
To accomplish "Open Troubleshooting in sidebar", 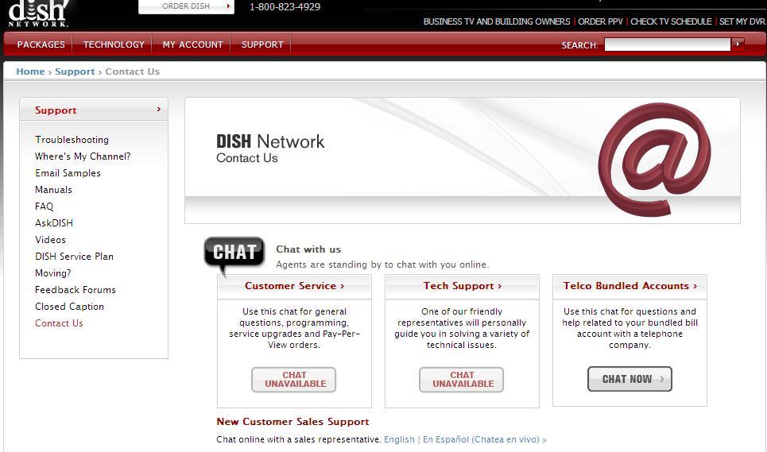I will (x=72, y=140).
